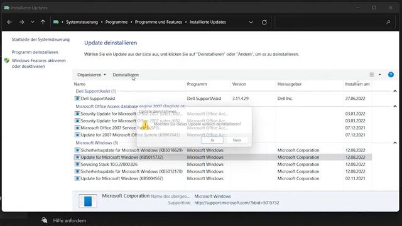Open Programm deinstallieren link

pyautogui.click(x=35, y=52)
